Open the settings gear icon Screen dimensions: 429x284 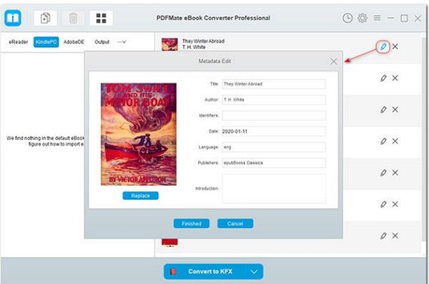(363, 18)
